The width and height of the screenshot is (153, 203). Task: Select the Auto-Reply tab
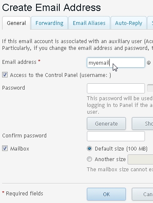tap(128, 23)
